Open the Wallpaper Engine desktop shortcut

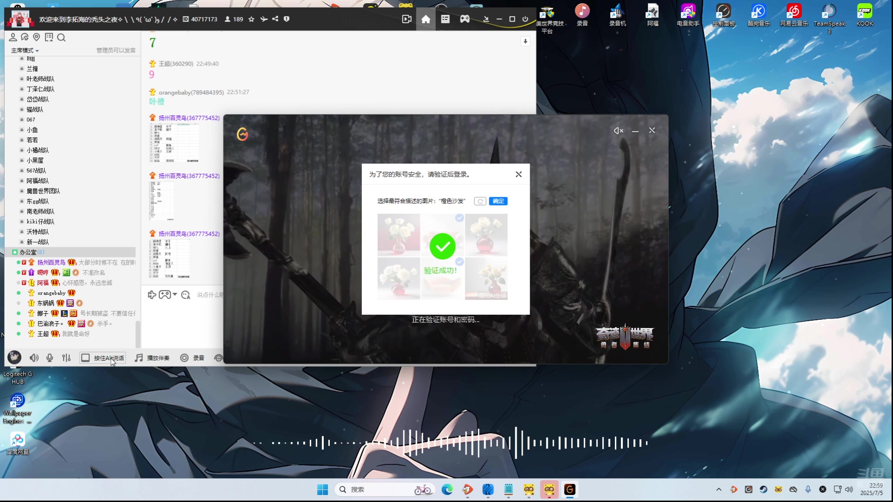coord(17,409)
